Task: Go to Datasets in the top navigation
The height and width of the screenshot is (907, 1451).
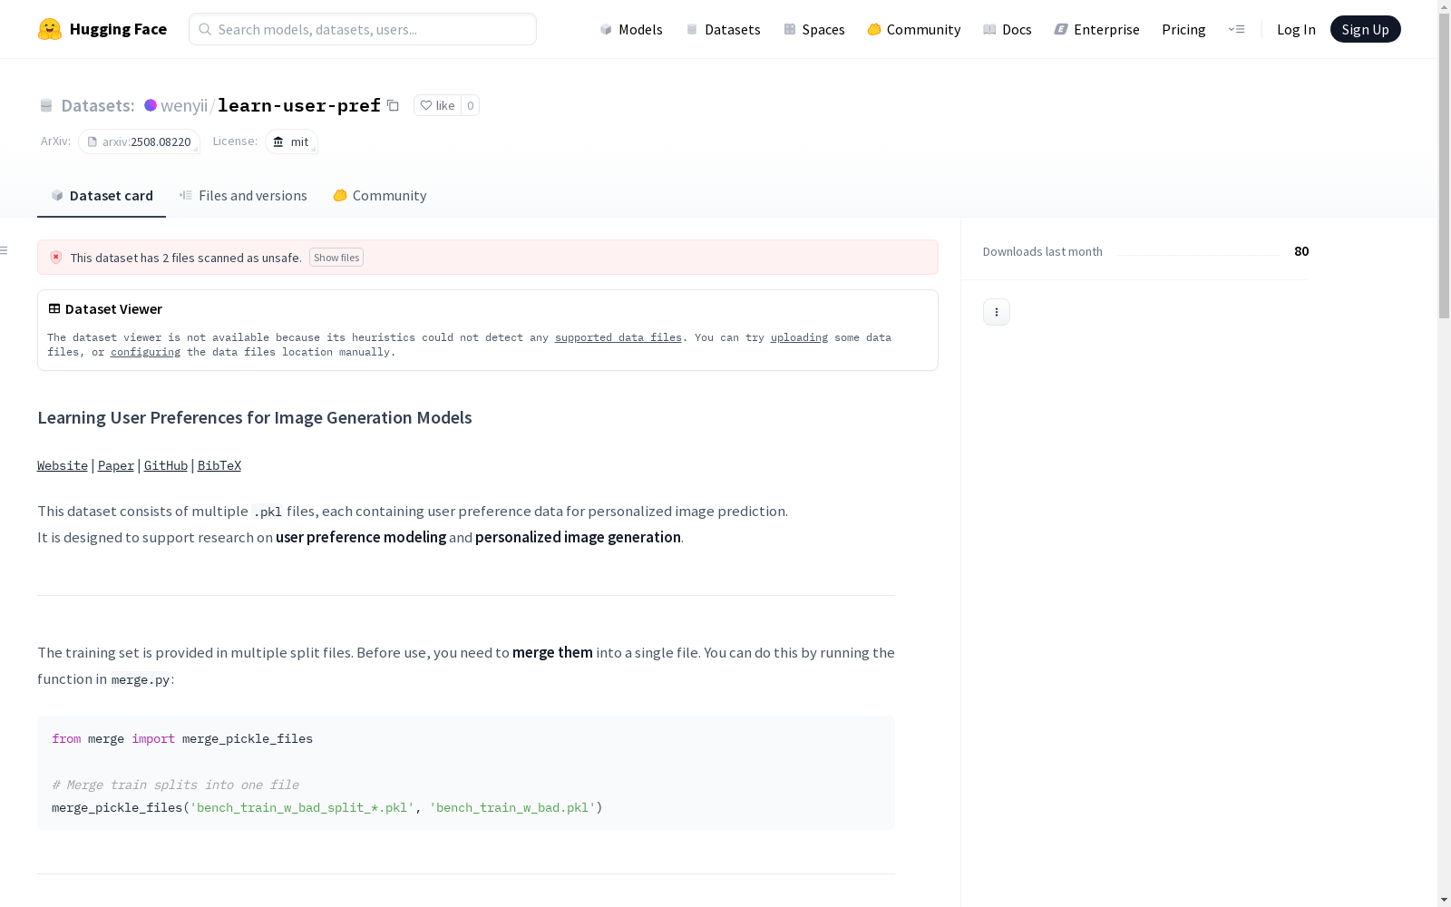Action: pos(723,29)
